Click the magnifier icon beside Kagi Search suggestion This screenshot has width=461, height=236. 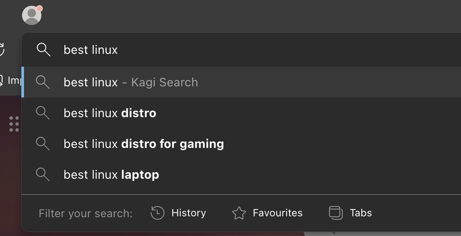[x=43, y=82]
